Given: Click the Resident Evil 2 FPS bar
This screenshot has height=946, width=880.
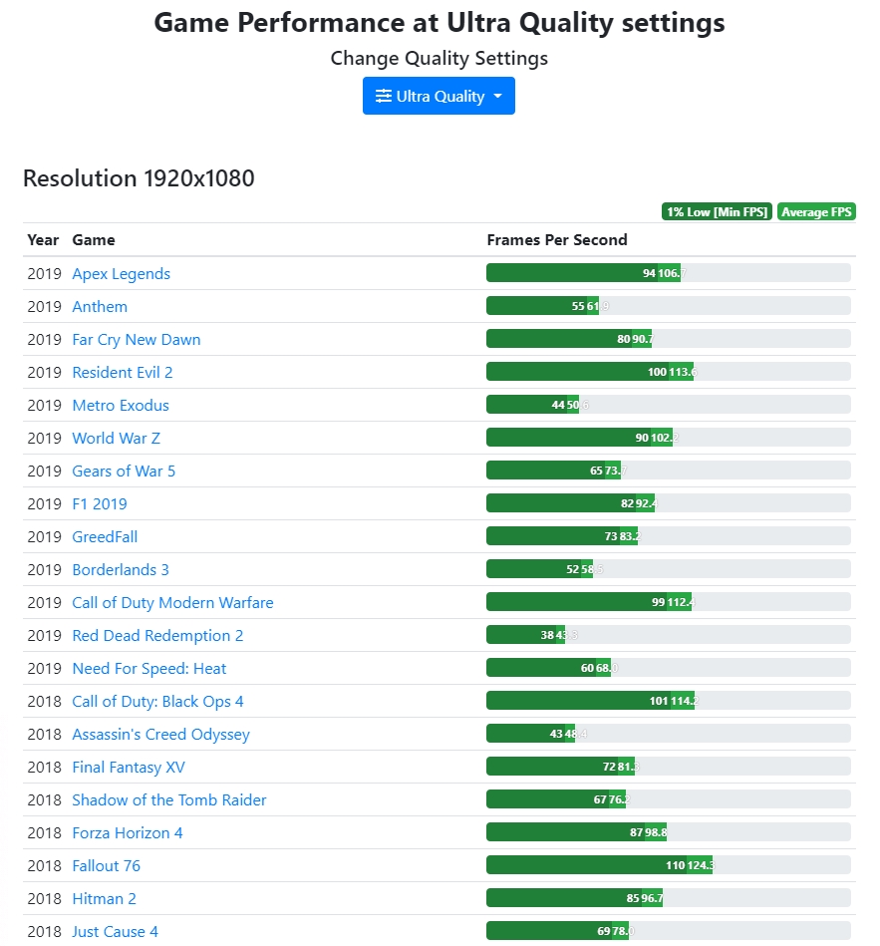Looking at the screenshot, I should pos(669,372).
